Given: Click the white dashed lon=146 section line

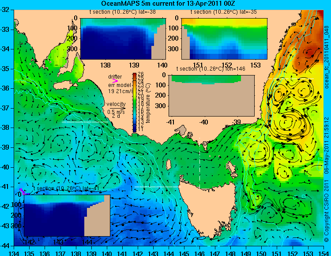Looking at the screenshot, I should click(x=199, y=163).
